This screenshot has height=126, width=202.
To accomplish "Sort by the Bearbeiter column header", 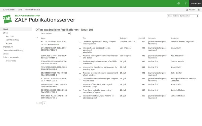I will click(x=175, y=38).
